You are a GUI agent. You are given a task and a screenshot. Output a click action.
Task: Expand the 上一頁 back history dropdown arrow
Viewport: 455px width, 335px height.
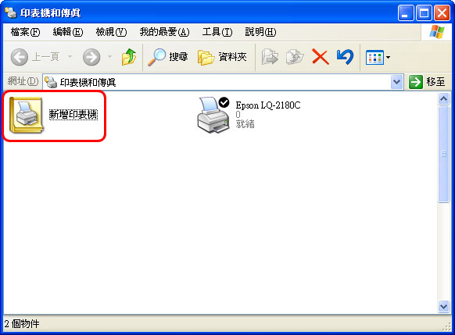coord(70,57)
